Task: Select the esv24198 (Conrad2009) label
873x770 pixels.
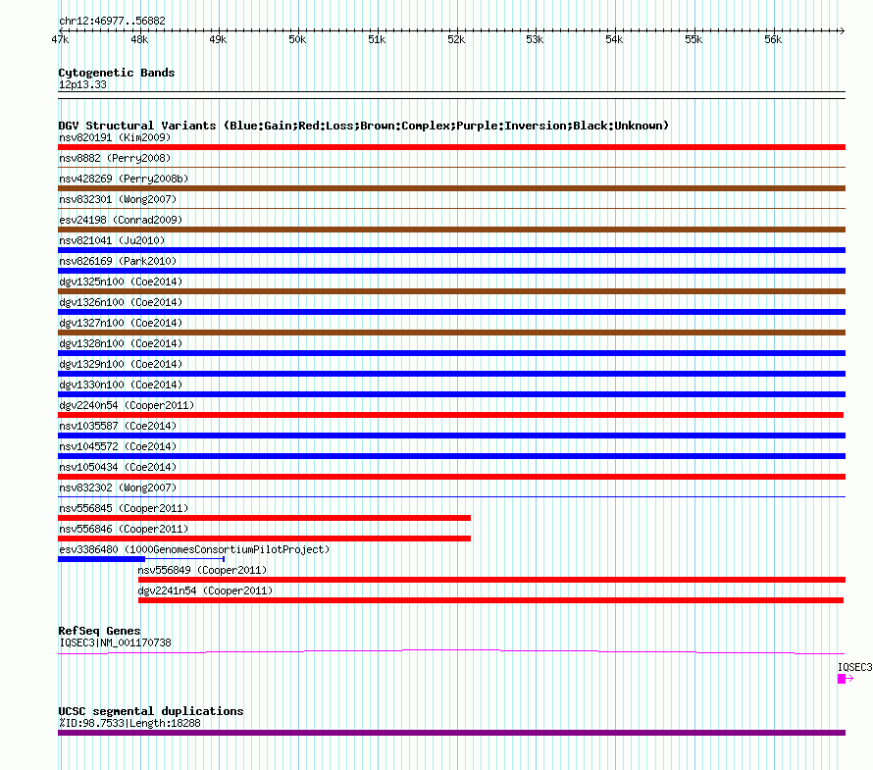Action: pyautogui.click(x=121, y=220)
